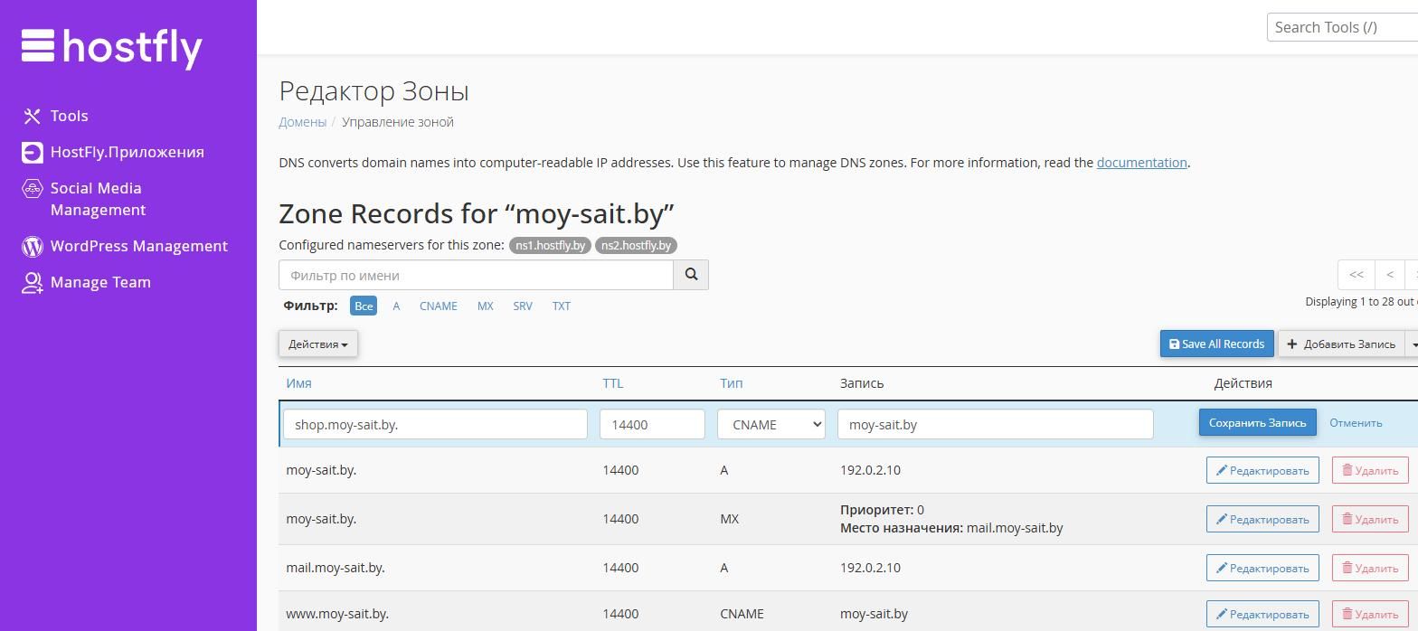This screenshot has width=1418, height=631.
Task: Click the Social Media Management icon
Action: point(33,189)
